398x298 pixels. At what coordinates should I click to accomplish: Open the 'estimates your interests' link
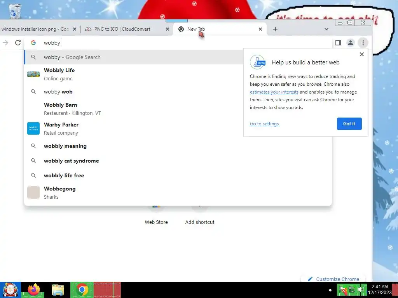tap(274, 92)
